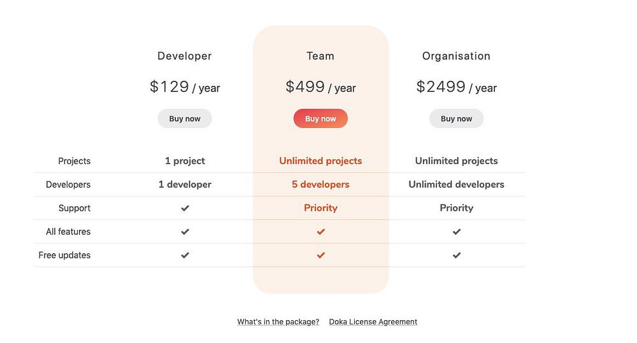Click the Organisation All features checkmark
This screenshot has height=343, width=637.
[457, 232]
